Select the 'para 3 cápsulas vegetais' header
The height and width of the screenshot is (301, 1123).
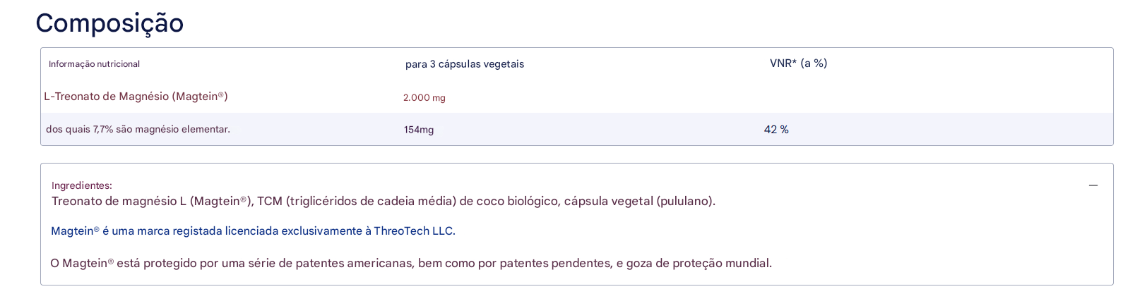(x=464, y=64)
